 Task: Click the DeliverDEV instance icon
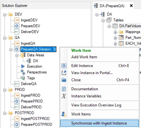(x=17, y=32)
